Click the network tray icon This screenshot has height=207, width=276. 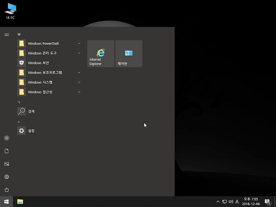224,202
